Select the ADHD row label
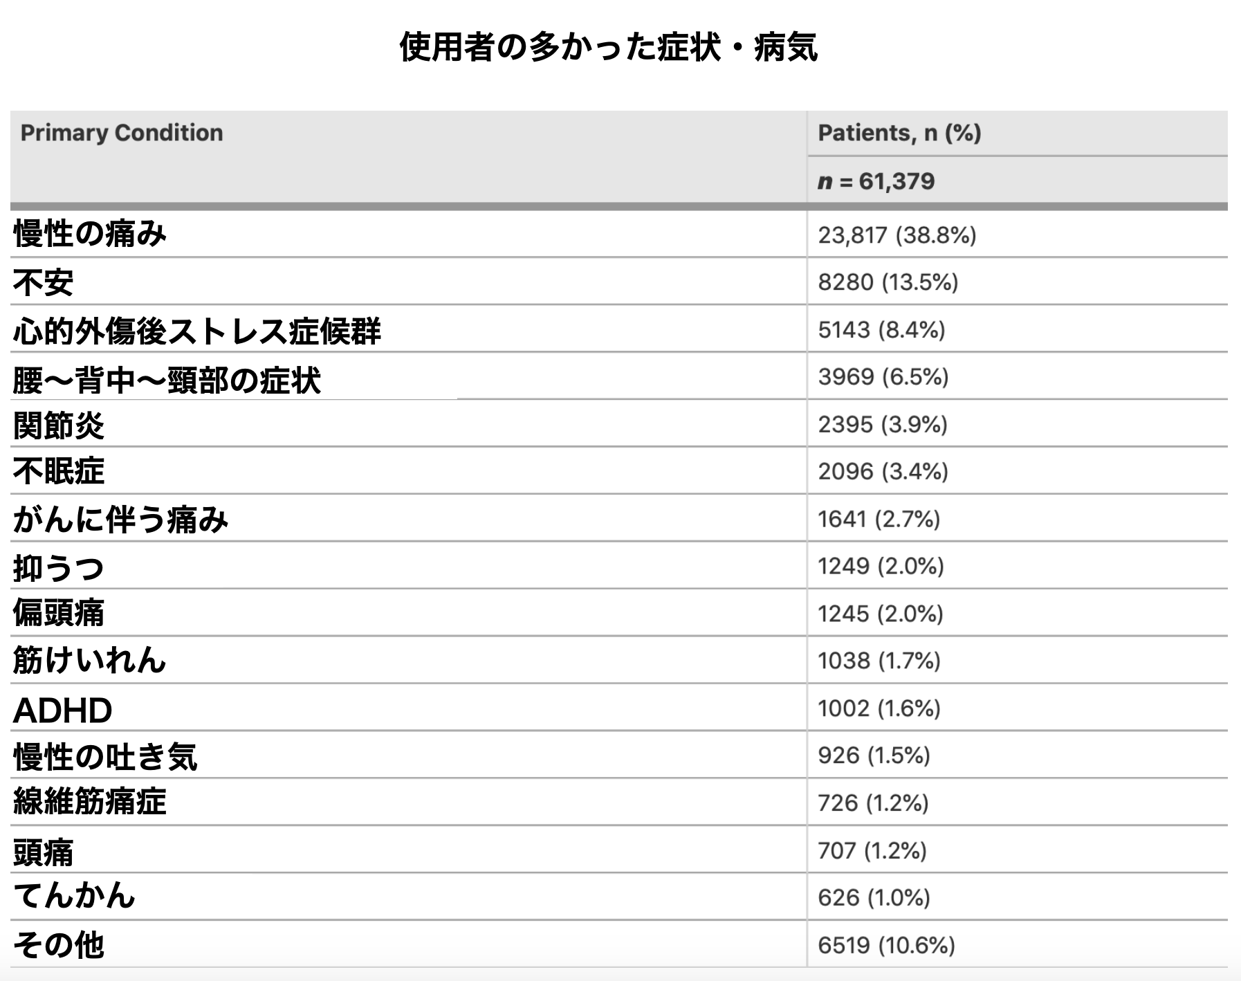Viewport: 1241px width, 981px height. coord(63,710)
